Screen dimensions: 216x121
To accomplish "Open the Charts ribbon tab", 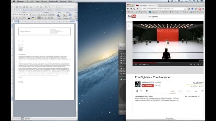I will [x=58, y=10].
